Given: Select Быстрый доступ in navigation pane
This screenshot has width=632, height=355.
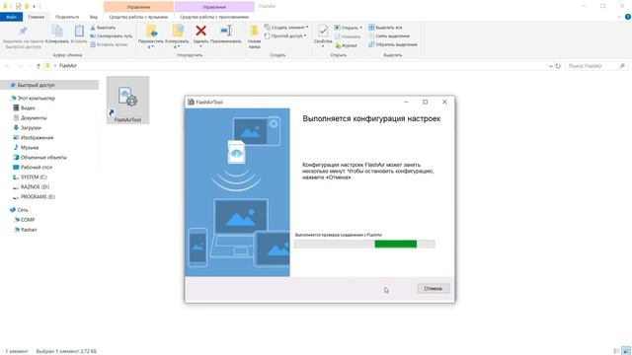Looking at the screenshot, I should (49, 85).
